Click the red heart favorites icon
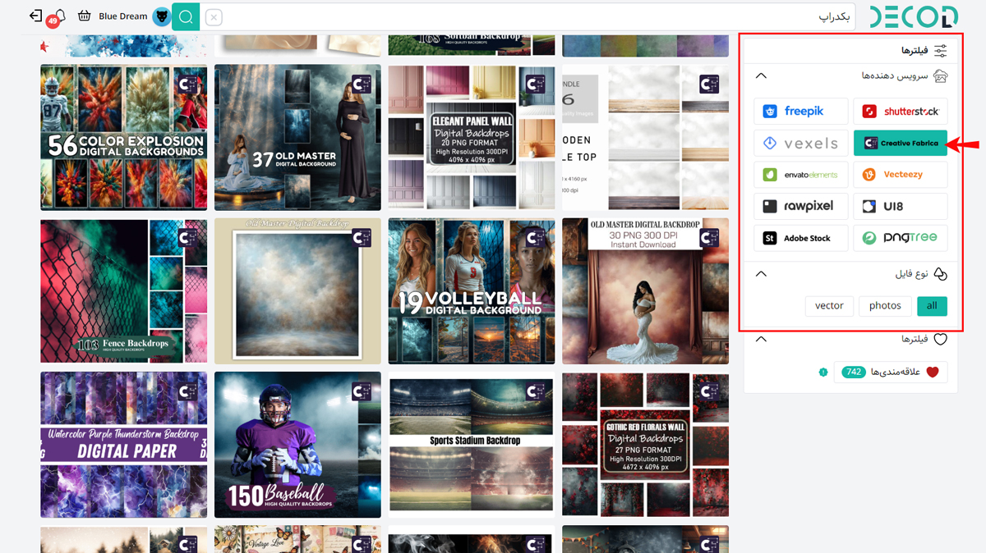Viewport: 986px width, 553px height. click(932, 372)
